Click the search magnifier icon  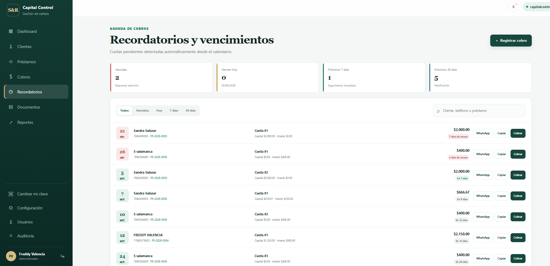438,111
